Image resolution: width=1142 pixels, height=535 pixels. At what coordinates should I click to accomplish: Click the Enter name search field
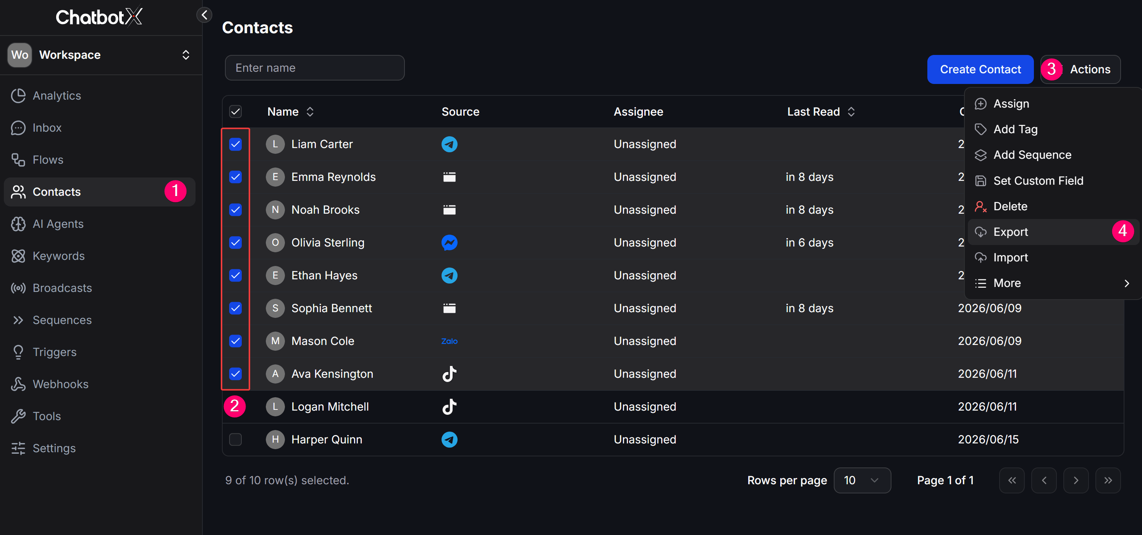coord(315,68)
